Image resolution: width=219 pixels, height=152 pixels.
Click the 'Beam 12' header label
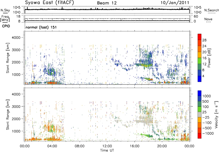(x=107, y=3)
